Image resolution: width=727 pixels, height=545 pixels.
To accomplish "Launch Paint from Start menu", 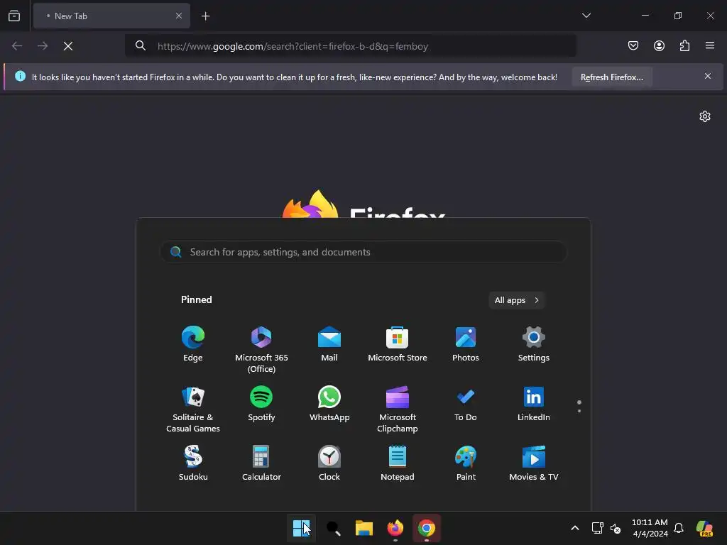I will tap(466, 463).
